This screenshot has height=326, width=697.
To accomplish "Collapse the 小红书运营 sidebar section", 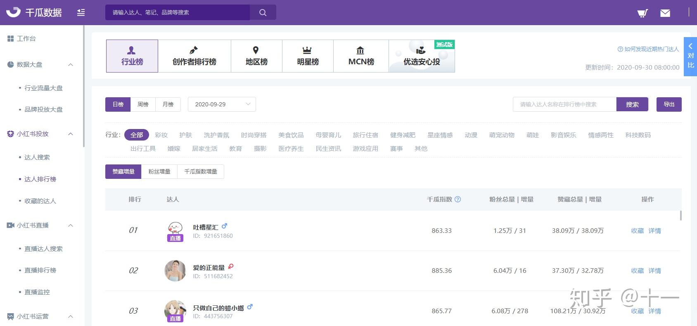I will [x=71, y=317].
